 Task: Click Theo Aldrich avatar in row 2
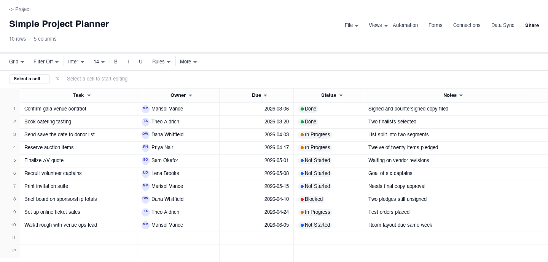click(x=145, y=122)
